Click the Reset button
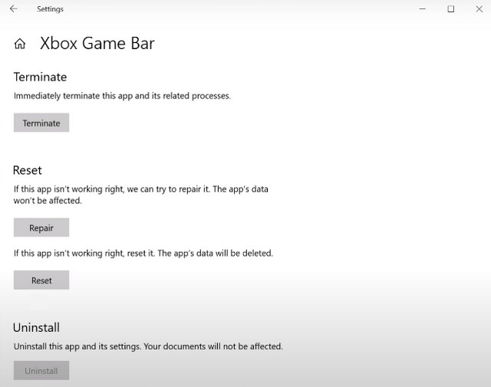Image resolution: width=491 pixels, height=387 pixels. tap(41, 280)
